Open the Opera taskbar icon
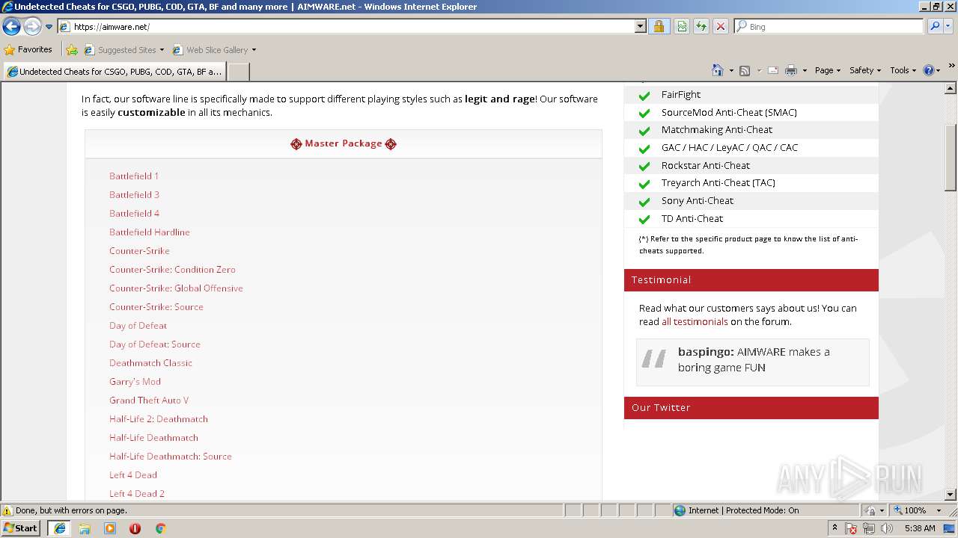This screenshot has width=958, height=538. [x=135, y=528]
